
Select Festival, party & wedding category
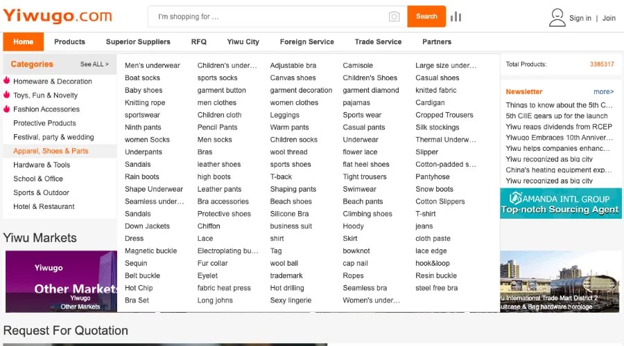click(53, 137)
